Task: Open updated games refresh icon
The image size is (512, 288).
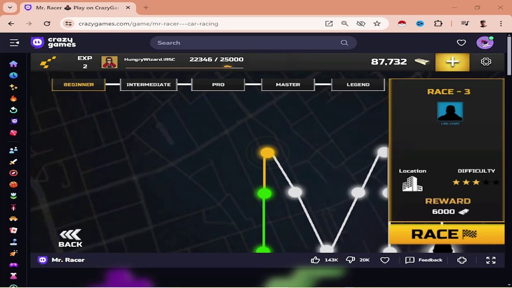Action: [x=14, y=110]
